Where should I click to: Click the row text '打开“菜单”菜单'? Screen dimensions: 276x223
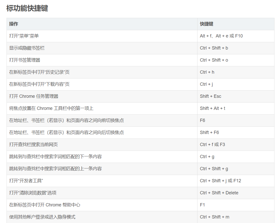coord(24,36)
